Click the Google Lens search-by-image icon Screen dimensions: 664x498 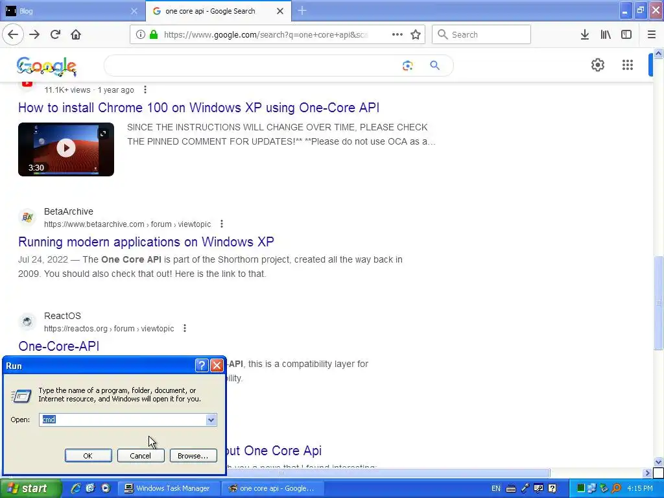click(407, 65)
